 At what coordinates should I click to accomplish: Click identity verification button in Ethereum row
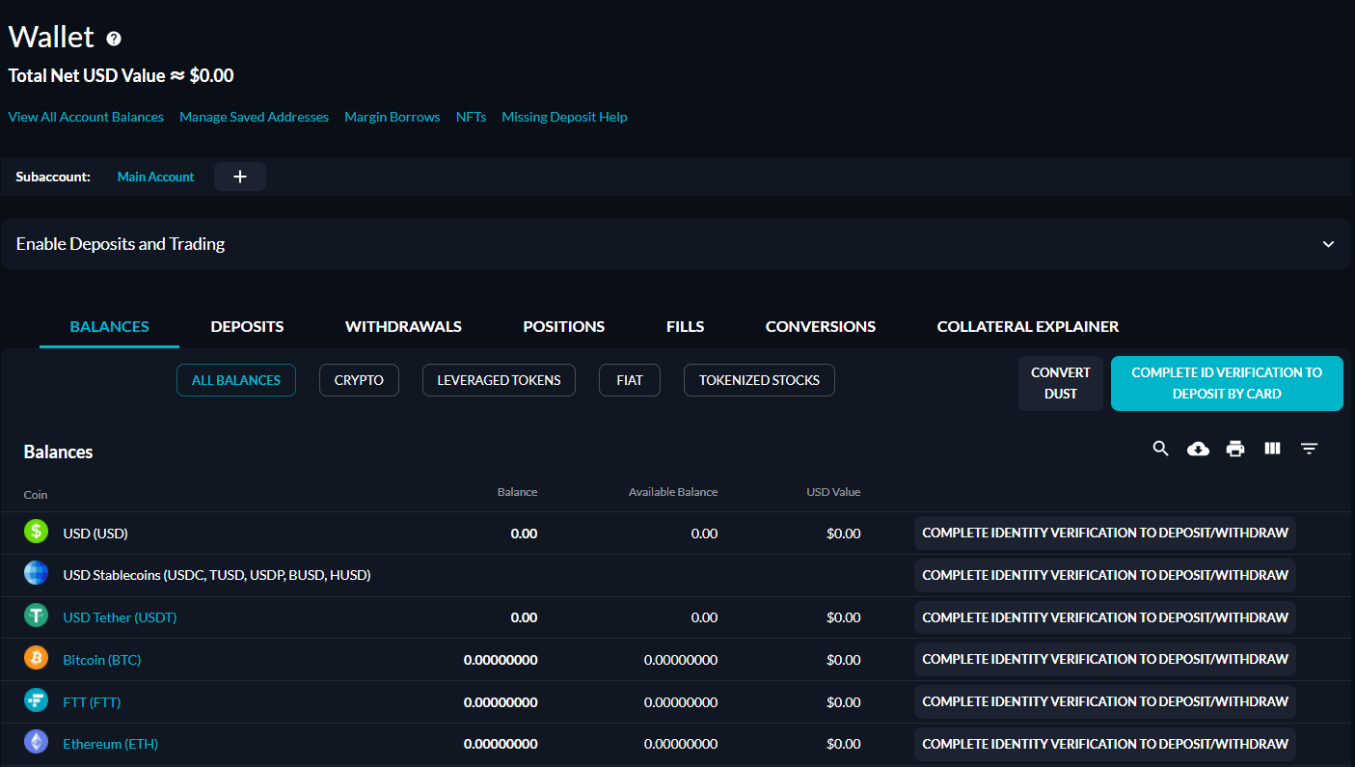pos(1105,744)
